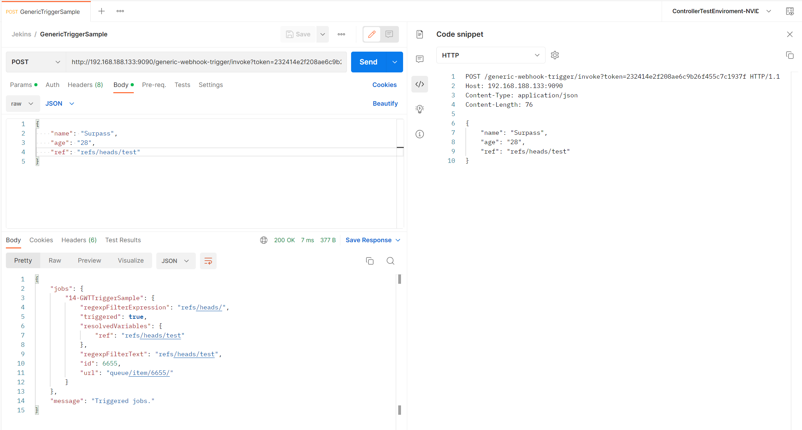Switch to the Params tab

[23, 85]
